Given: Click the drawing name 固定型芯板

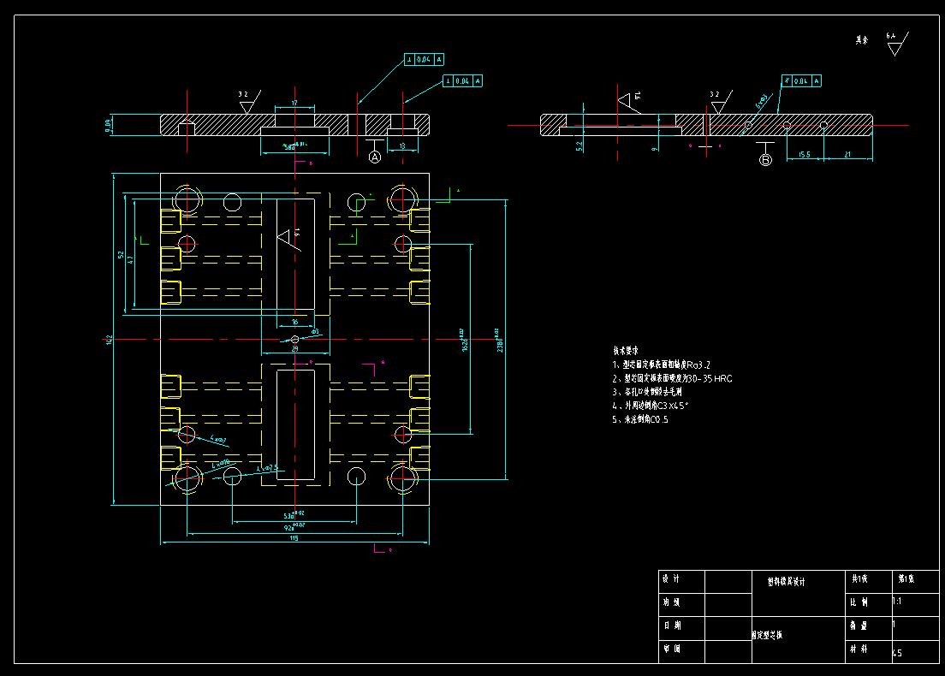Looking at the screenshot, I should (768, 633).
